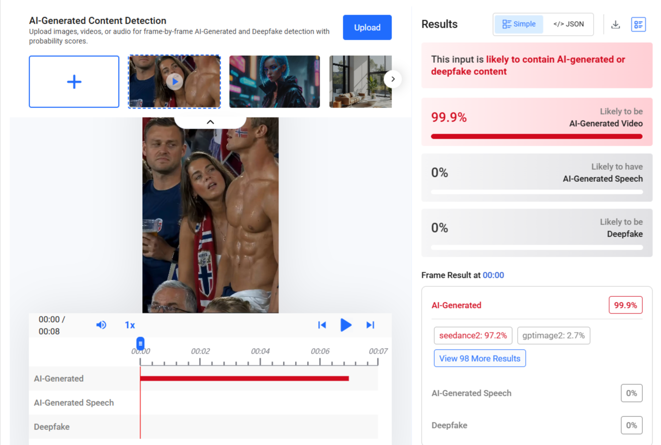Skip to previous frame

(322, 325)
